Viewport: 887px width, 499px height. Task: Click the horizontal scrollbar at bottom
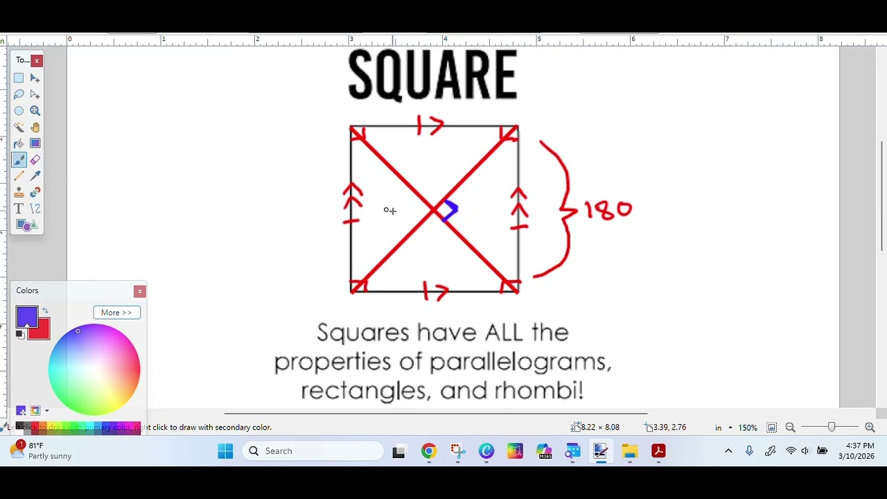click(x=436, y=414)
